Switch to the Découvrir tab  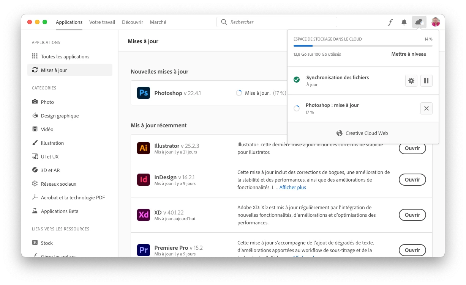133,22
